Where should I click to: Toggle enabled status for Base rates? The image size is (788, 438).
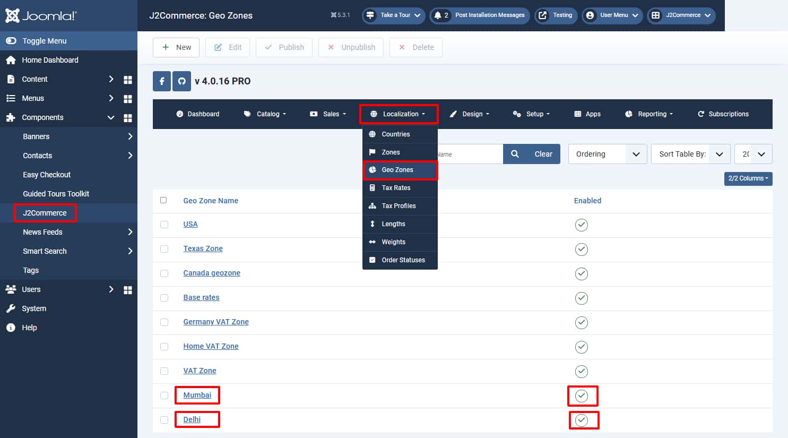tap(582, 298)
